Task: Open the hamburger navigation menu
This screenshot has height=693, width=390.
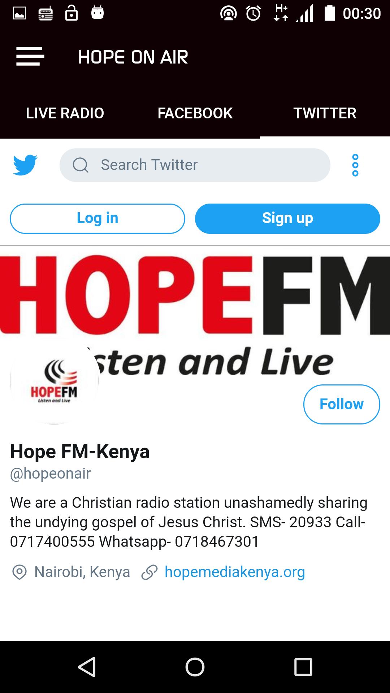Action: coord(30,57)
